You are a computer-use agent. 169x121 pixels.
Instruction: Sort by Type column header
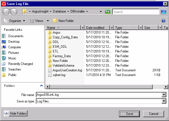127,28
